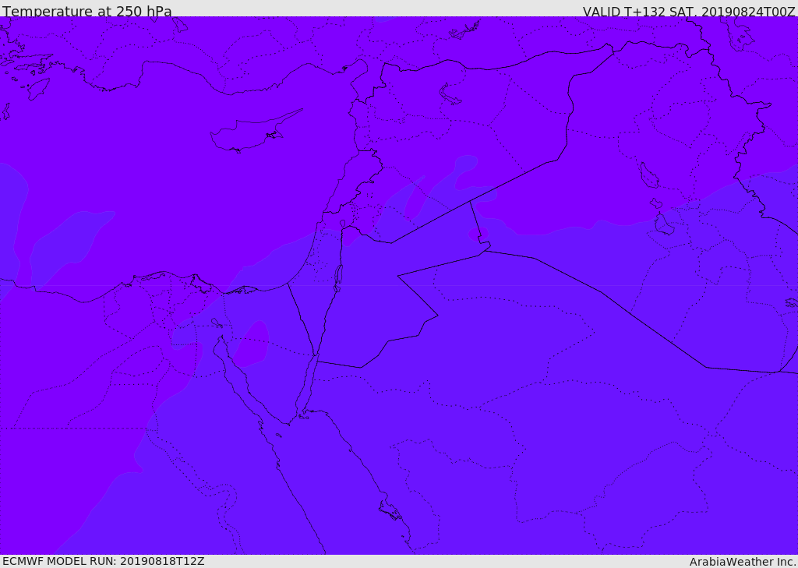Screen dimensions: 798x568
Task: Click the 'ArabiaWeather Inc' credit text
Action: coord(743,562)
